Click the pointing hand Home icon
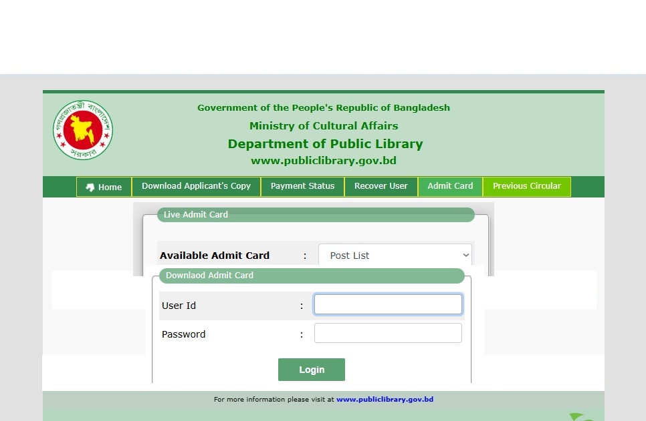 90,187
